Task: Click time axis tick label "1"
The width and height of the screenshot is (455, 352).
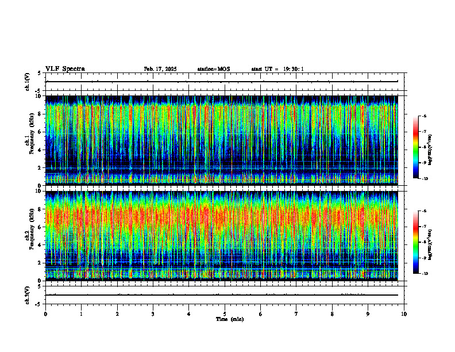Action: pos(81,314)
